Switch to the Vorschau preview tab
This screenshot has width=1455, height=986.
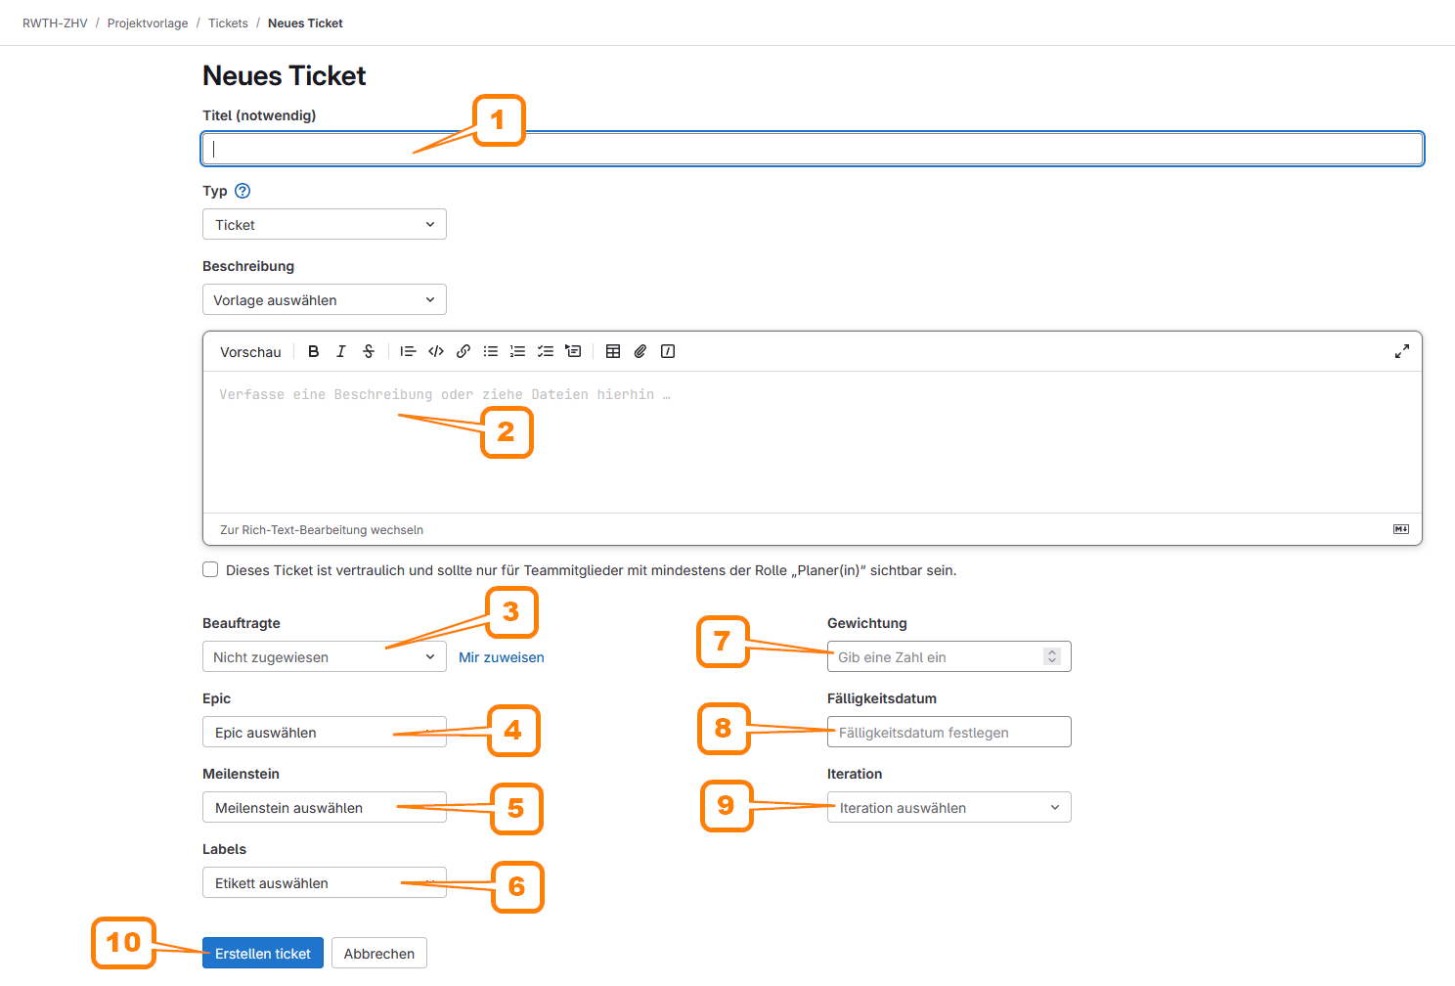250,352
